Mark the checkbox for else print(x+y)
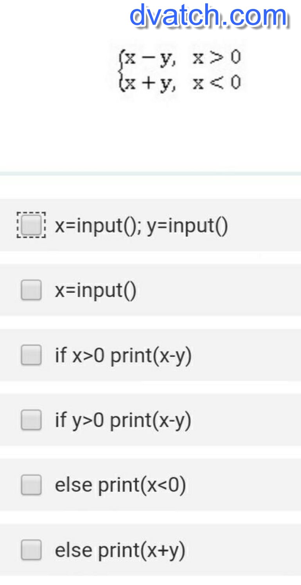301x585 pixels. [31, 549]
